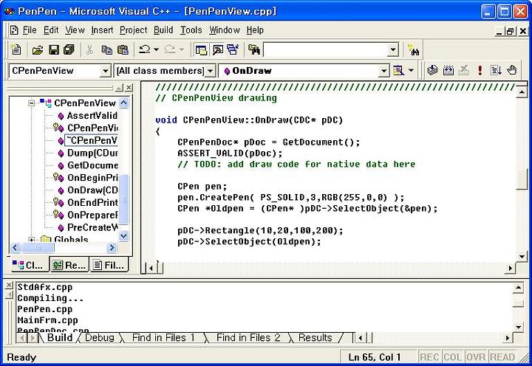Select AssertValid in the class tree
Screen dimensions: 532x366
tap(92, 116)
